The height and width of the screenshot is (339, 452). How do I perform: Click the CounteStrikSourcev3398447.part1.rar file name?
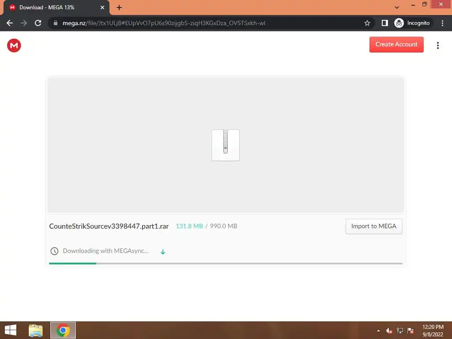[109, 226]
